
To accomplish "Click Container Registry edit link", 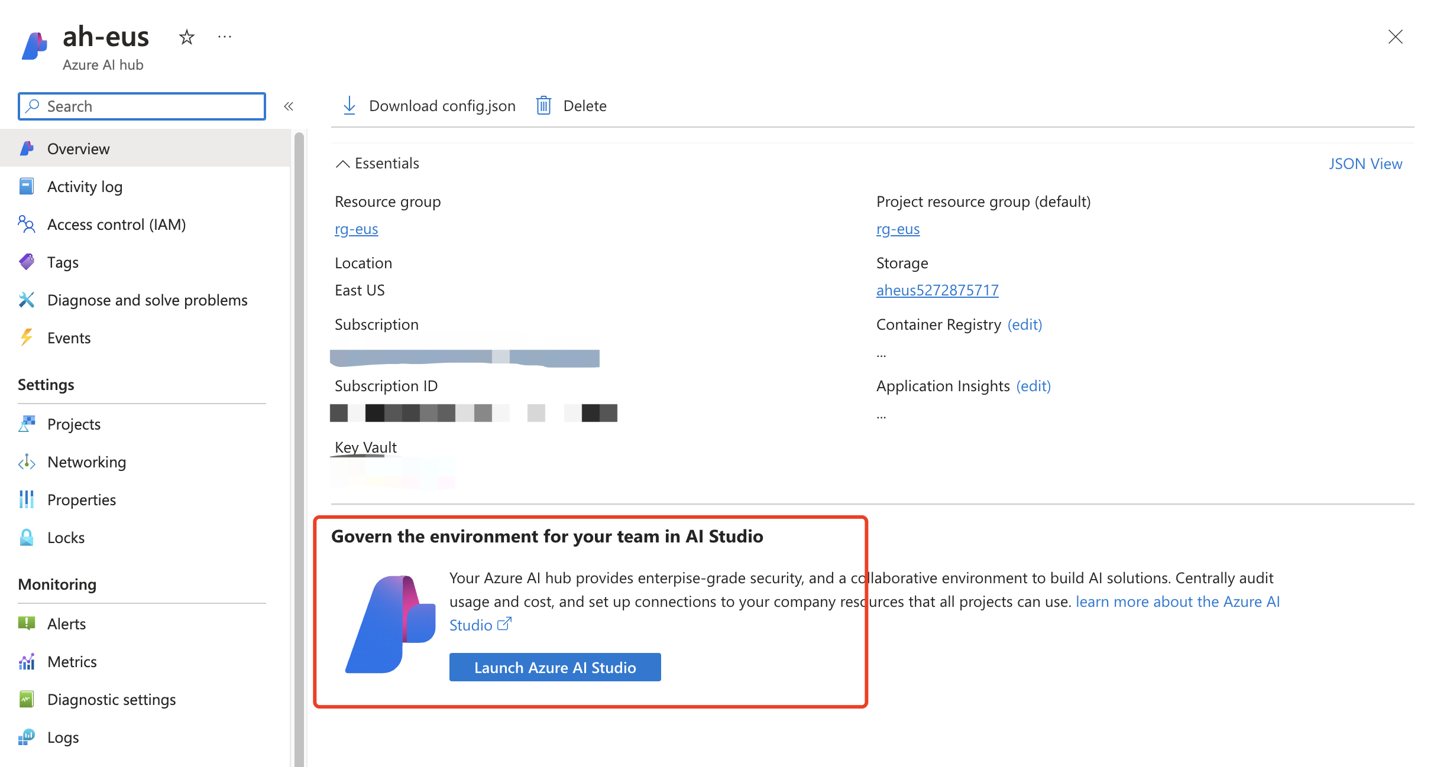I will pos(1027,324).
